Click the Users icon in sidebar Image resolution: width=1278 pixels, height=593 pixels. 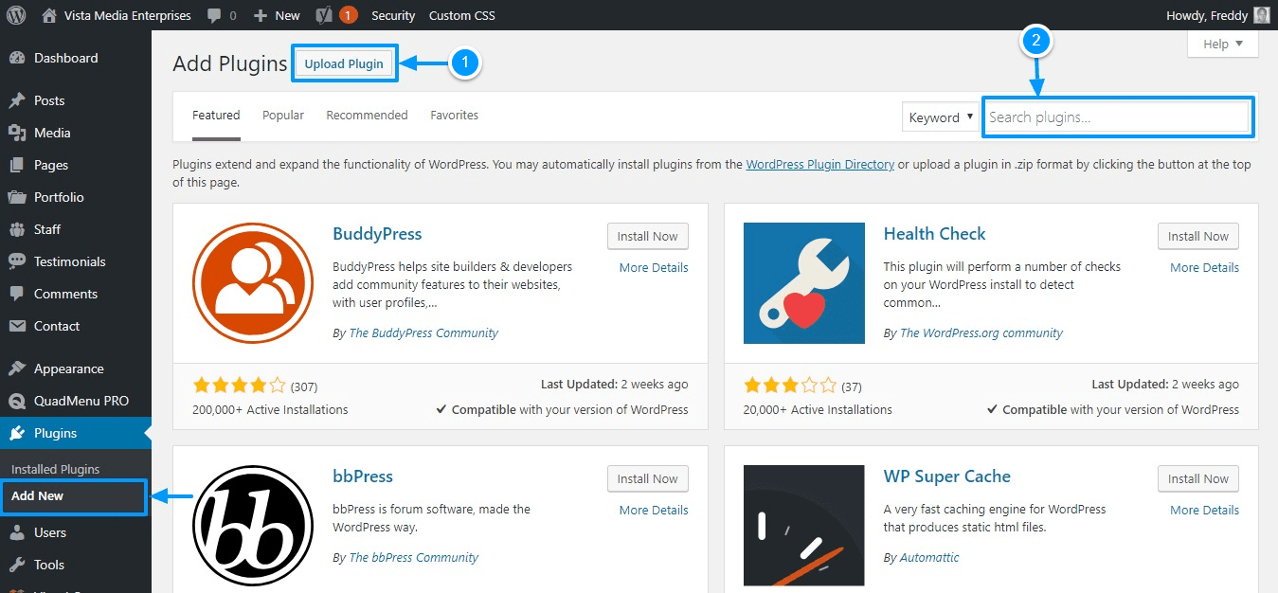point(17,532)
